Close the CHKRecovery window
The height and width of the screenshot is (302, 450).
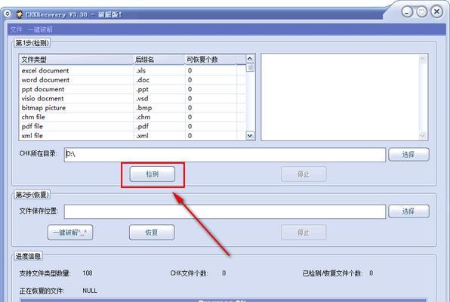click(437, 12)
